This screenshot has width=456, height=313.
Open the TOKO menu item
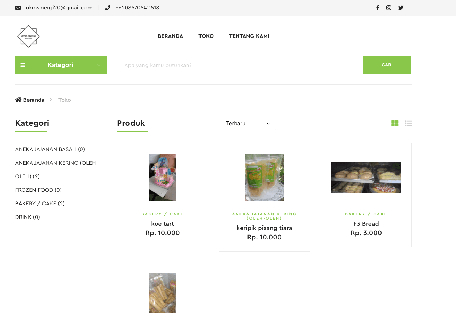coord(206,36)
